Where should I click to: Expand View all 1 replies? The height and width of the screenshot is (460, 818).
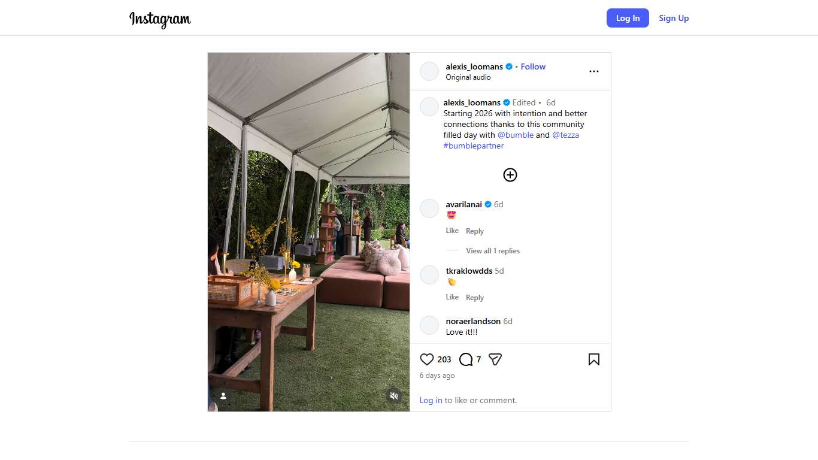point(492,251)
